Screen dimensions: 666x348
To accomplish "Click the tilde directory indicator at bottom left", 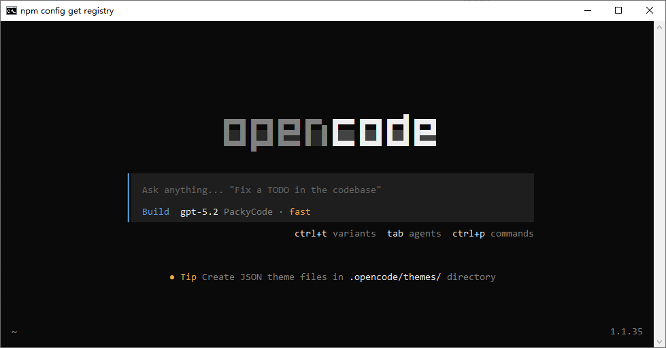I will click(14, 332).
